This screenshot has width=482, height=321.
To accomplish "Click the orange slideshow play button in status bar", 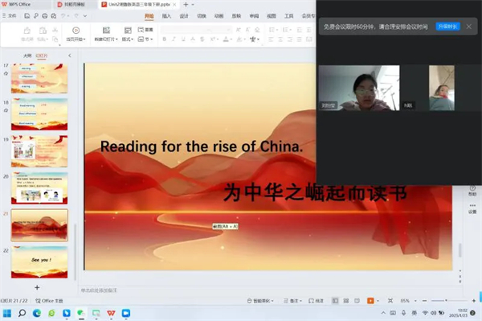I will click(370, 301).
